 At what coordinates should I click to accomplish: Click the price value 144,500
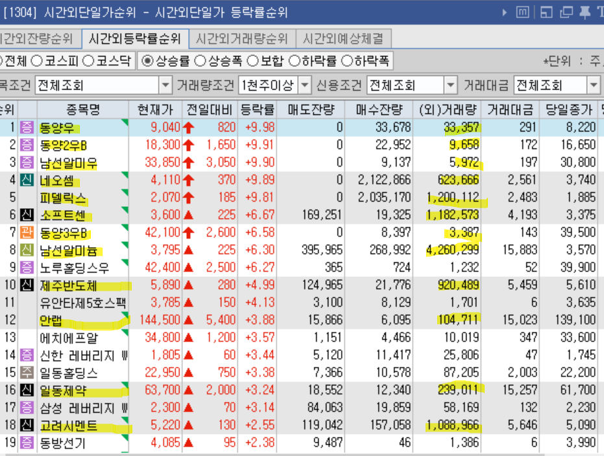pos(160,320)
